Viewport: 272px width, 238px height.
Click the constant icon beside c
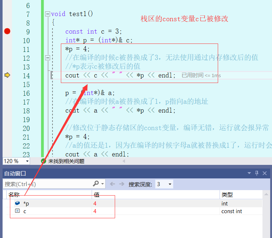point(17,211)
